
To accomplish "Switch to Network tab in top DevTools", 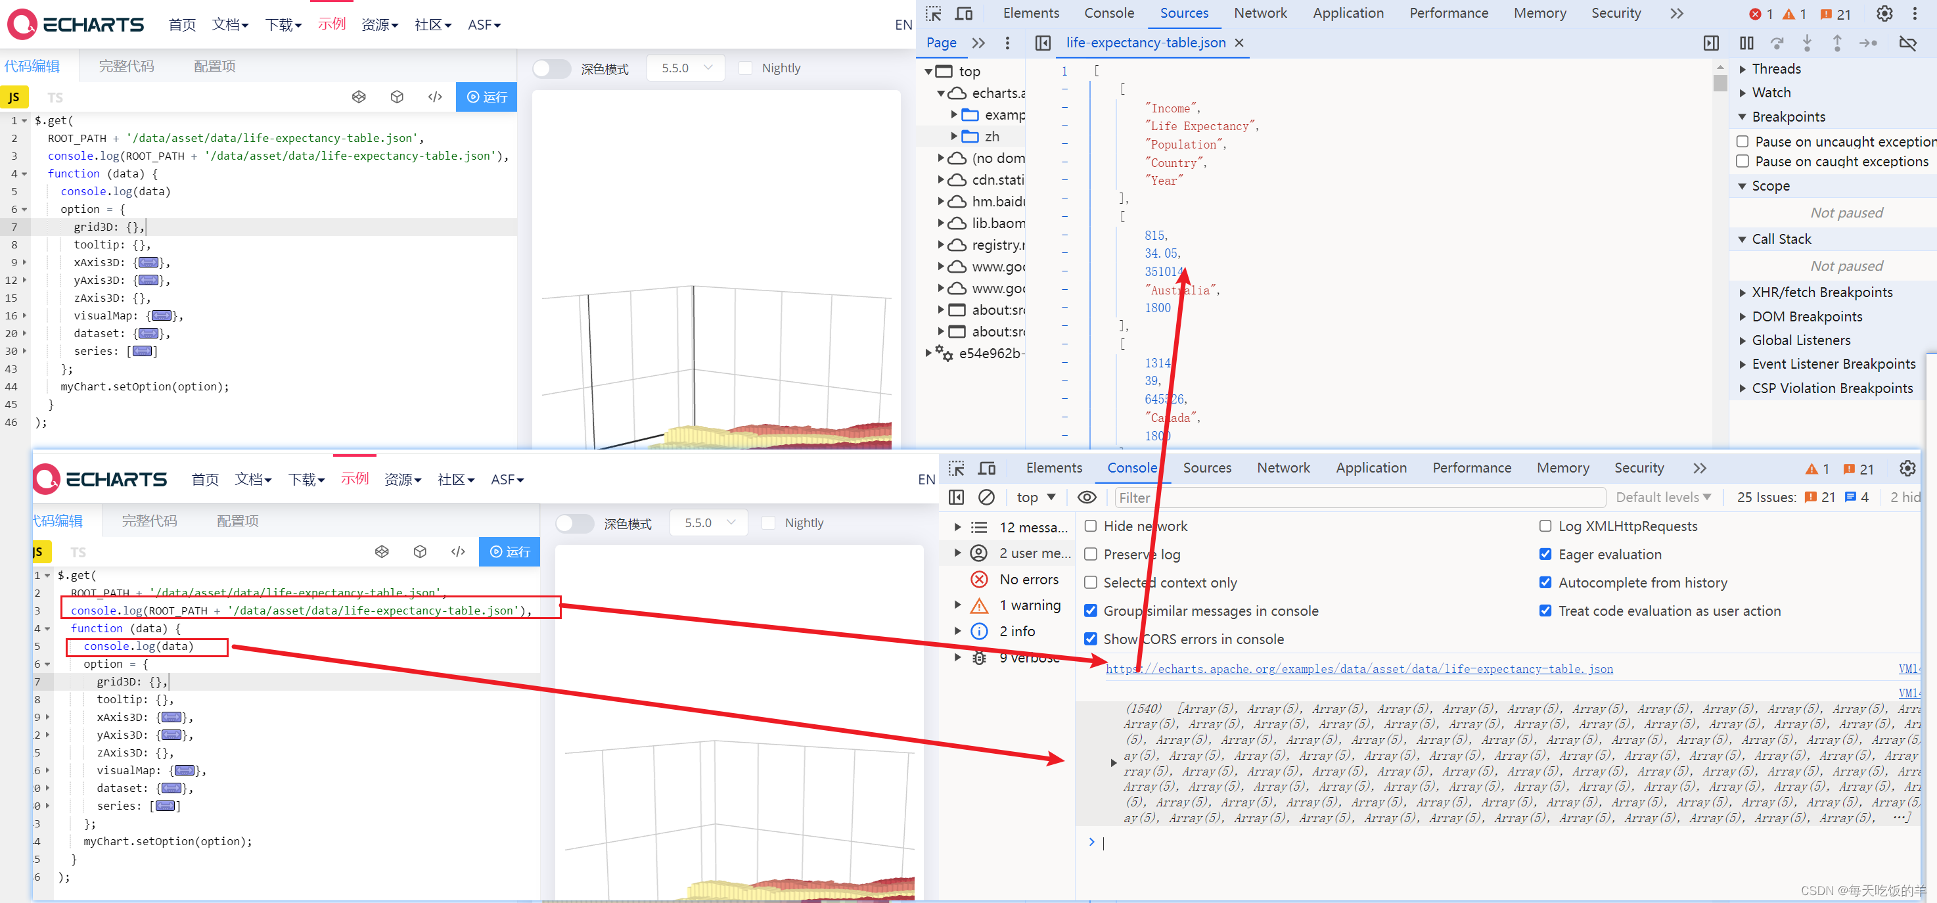I will pyautogui.click(x=1260, y=14).
